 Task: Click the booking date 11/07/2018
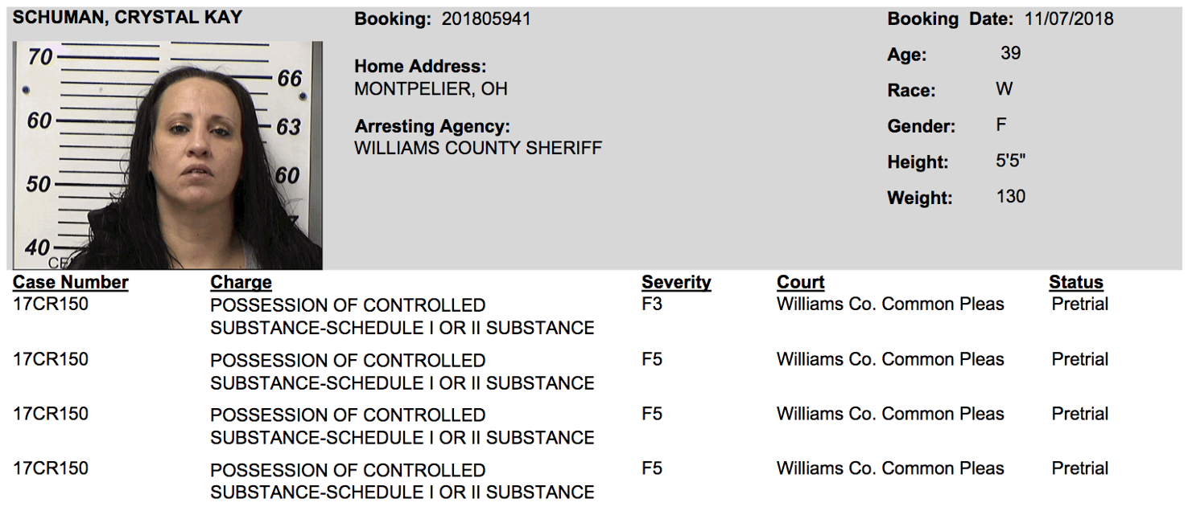[x=1069, y=18]
